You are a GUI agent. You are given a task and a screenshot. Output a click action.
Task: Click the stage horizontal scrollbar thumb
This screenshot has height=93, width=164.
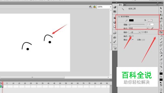click(33, 77)
